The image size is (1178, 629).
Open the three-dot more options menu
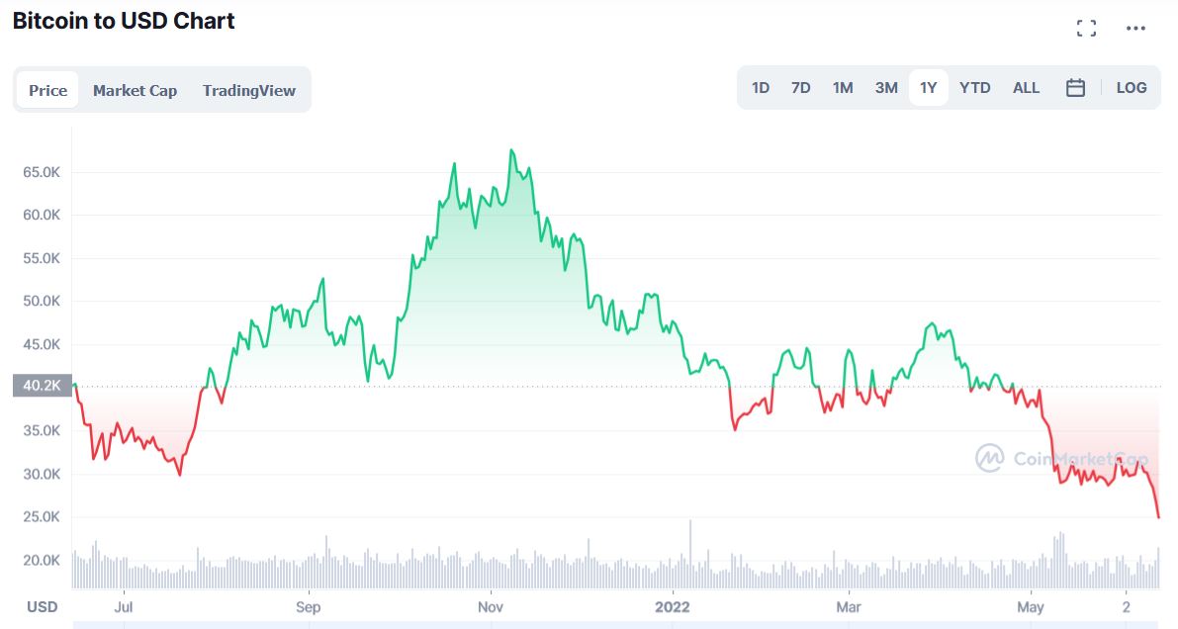click(x=1135, y=29)
